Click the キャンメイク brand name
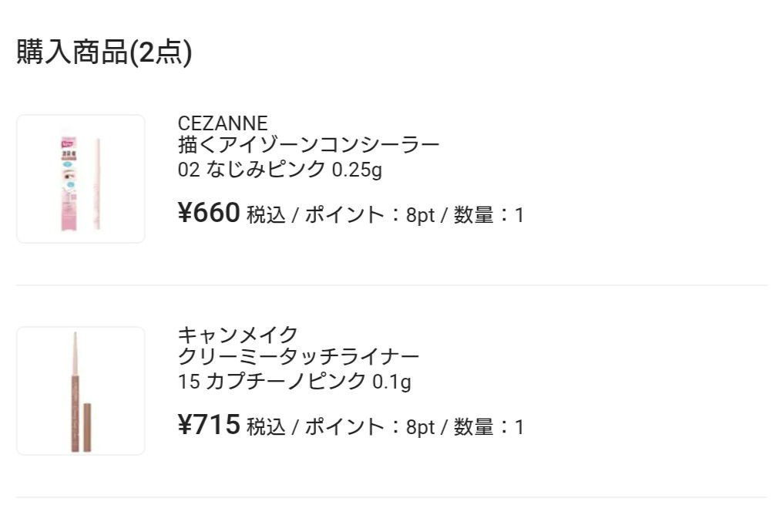This screenshot has width=783, height=522. (x=237, y=335)
